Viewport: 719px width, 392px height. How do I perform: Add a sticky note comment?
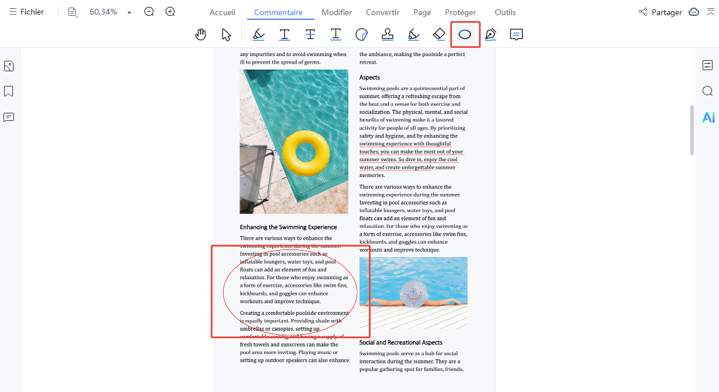[x=516, y=34]
